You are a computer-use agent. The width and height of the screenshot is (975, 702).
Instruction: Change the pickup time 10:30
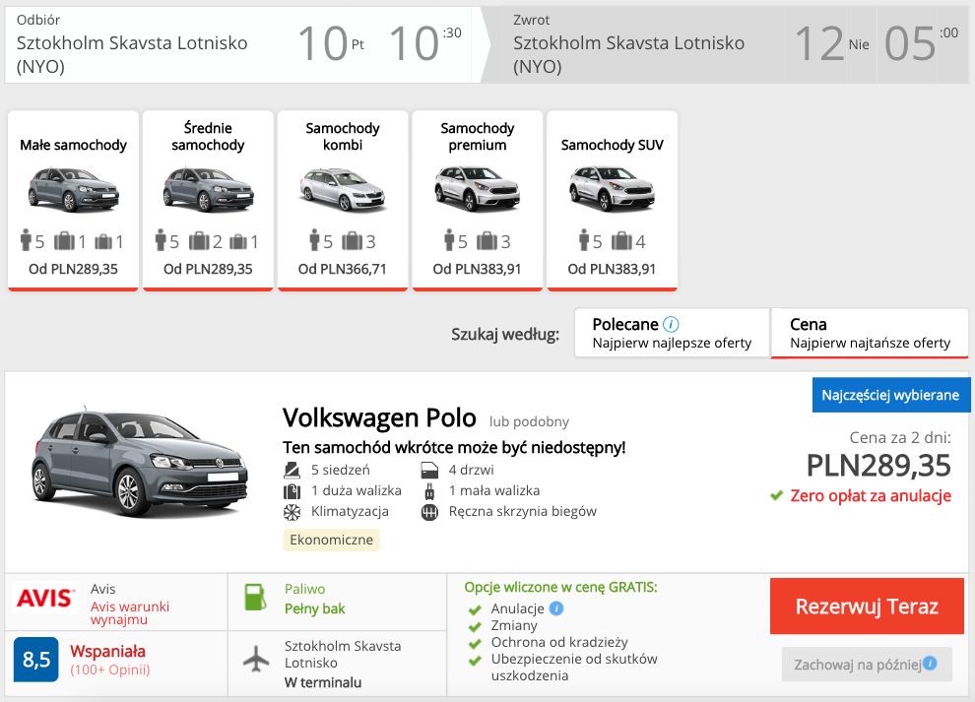point(425,44)
